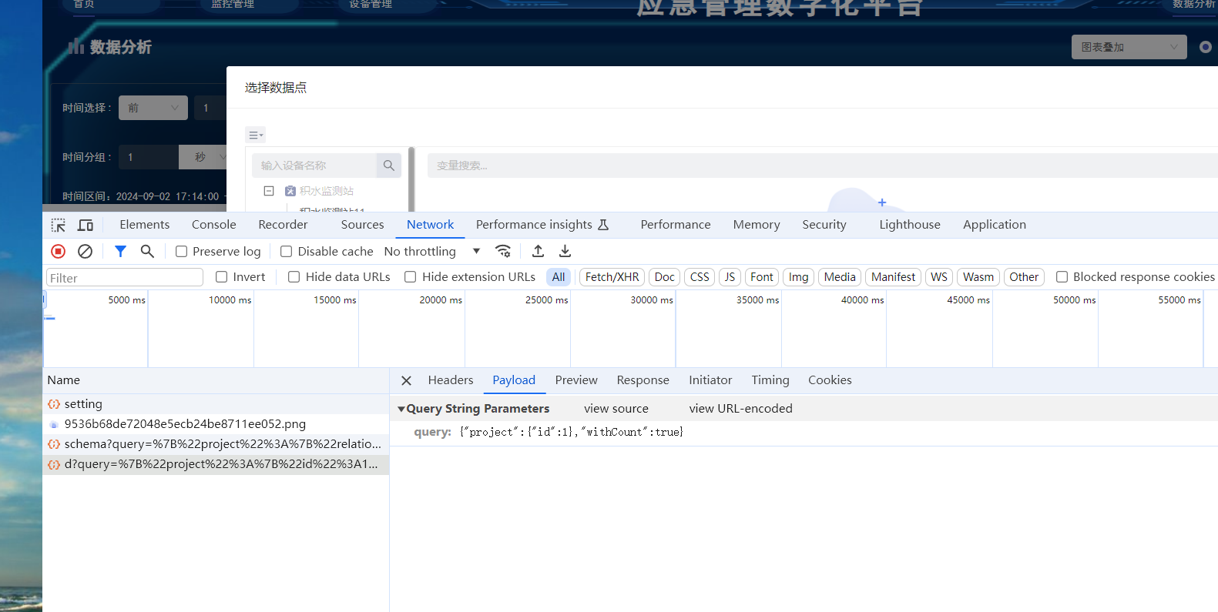This screenshot has width=1218, height=612.
Task: Filter requests by JS type
Action: coord(730,277)
